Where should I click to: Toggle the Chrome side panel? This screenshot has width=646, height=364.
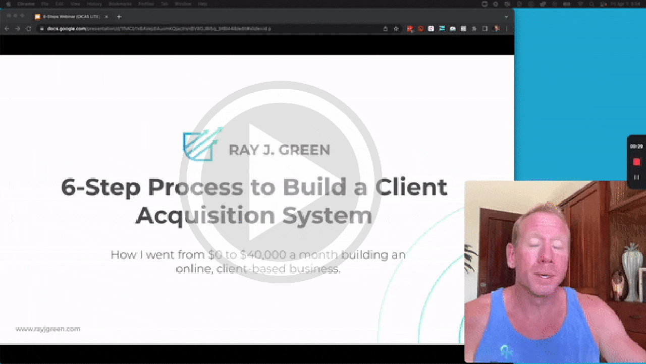pyautogui.click(x=485, y=29)
